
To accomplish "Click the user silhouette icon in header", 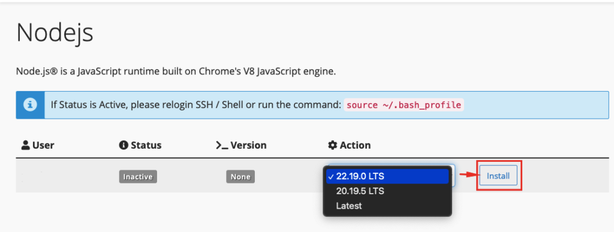I will tap(25, 145).
